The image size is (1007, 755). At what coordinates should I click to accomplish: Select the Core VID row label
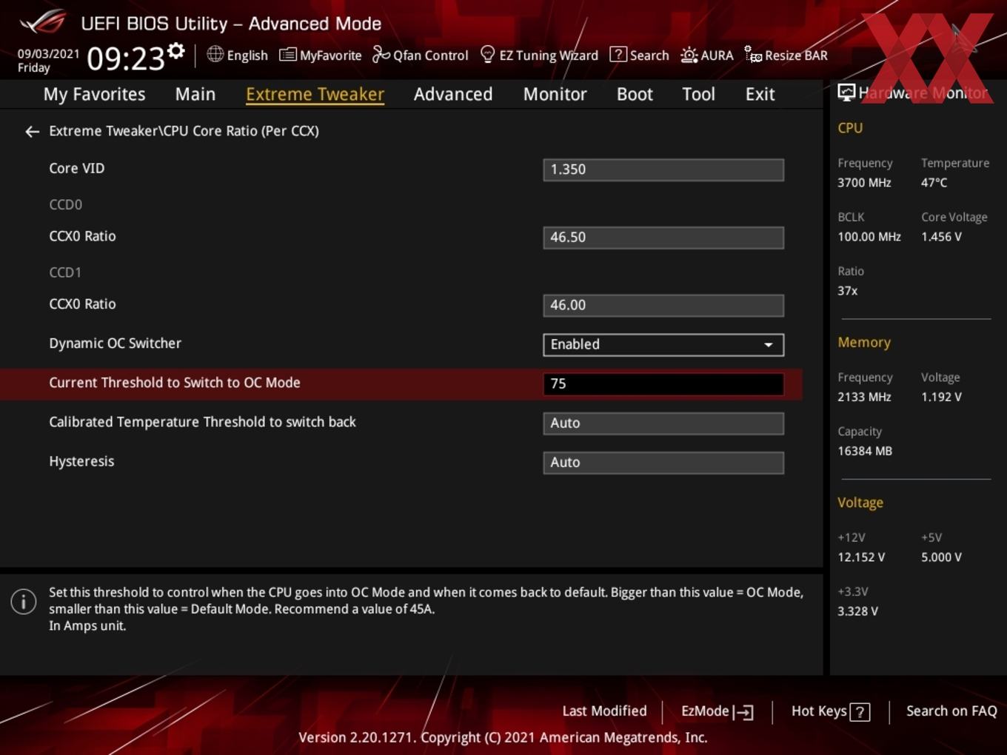(77, 168)
